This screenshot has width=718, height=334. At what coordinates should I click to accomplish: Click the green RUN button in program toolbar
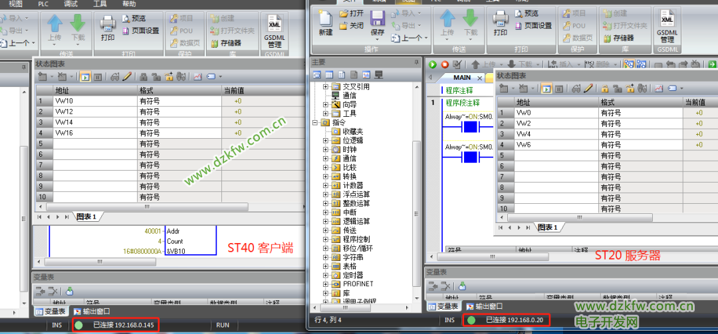432,64
